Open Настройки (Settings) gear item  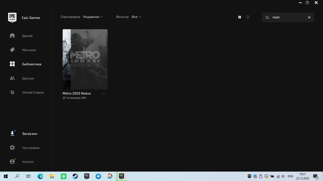click(31, 148)
